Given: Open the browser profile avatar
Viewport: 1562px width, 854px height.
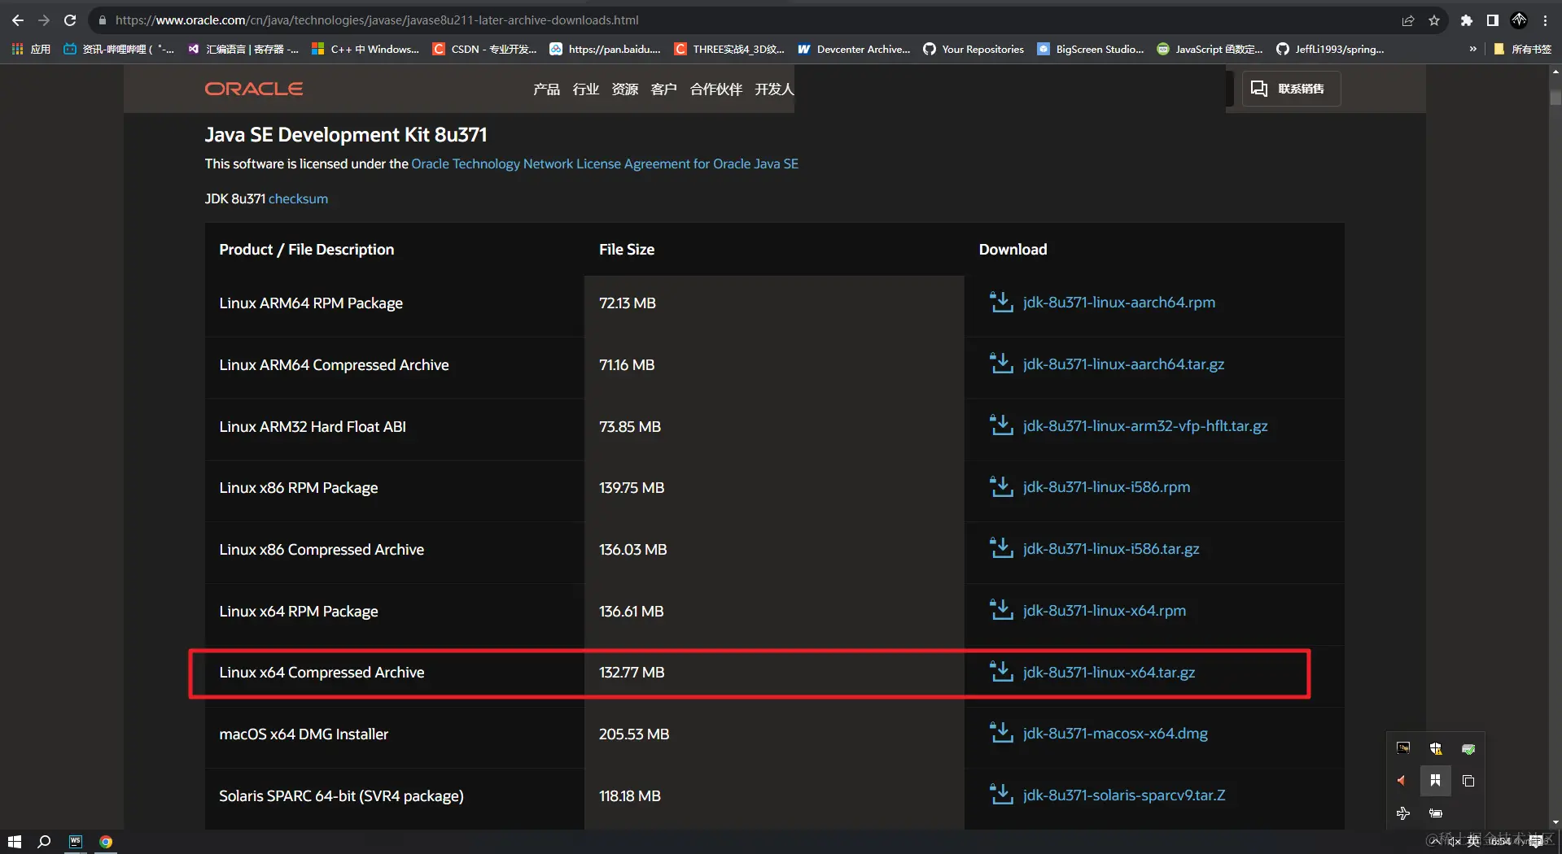Looking at the screenshot, I should (1519, 20).
